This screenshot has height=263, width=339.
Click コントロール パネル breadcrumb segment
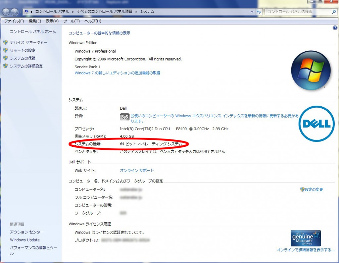(52, 12)
